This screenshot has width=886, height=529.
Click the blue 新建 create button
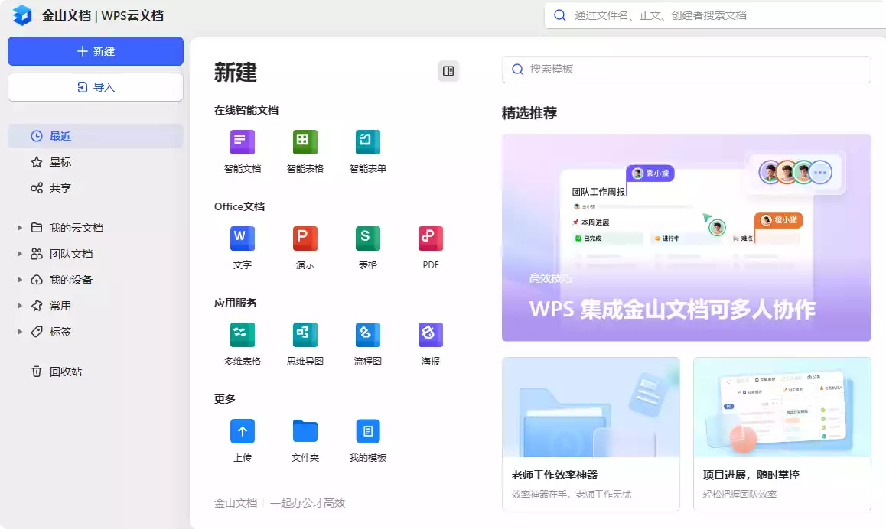click(x=95, y=51)
